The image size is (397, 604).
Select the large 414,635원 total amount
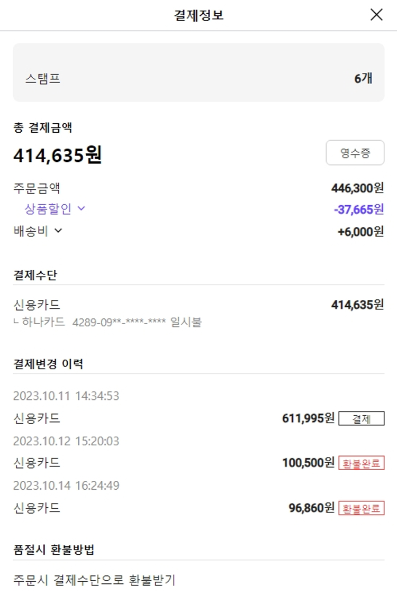[57, 155]
